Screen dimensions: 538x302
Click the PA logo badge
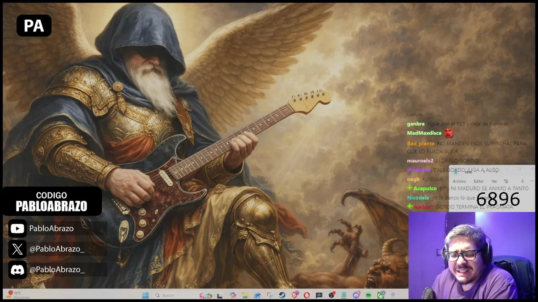34,26
